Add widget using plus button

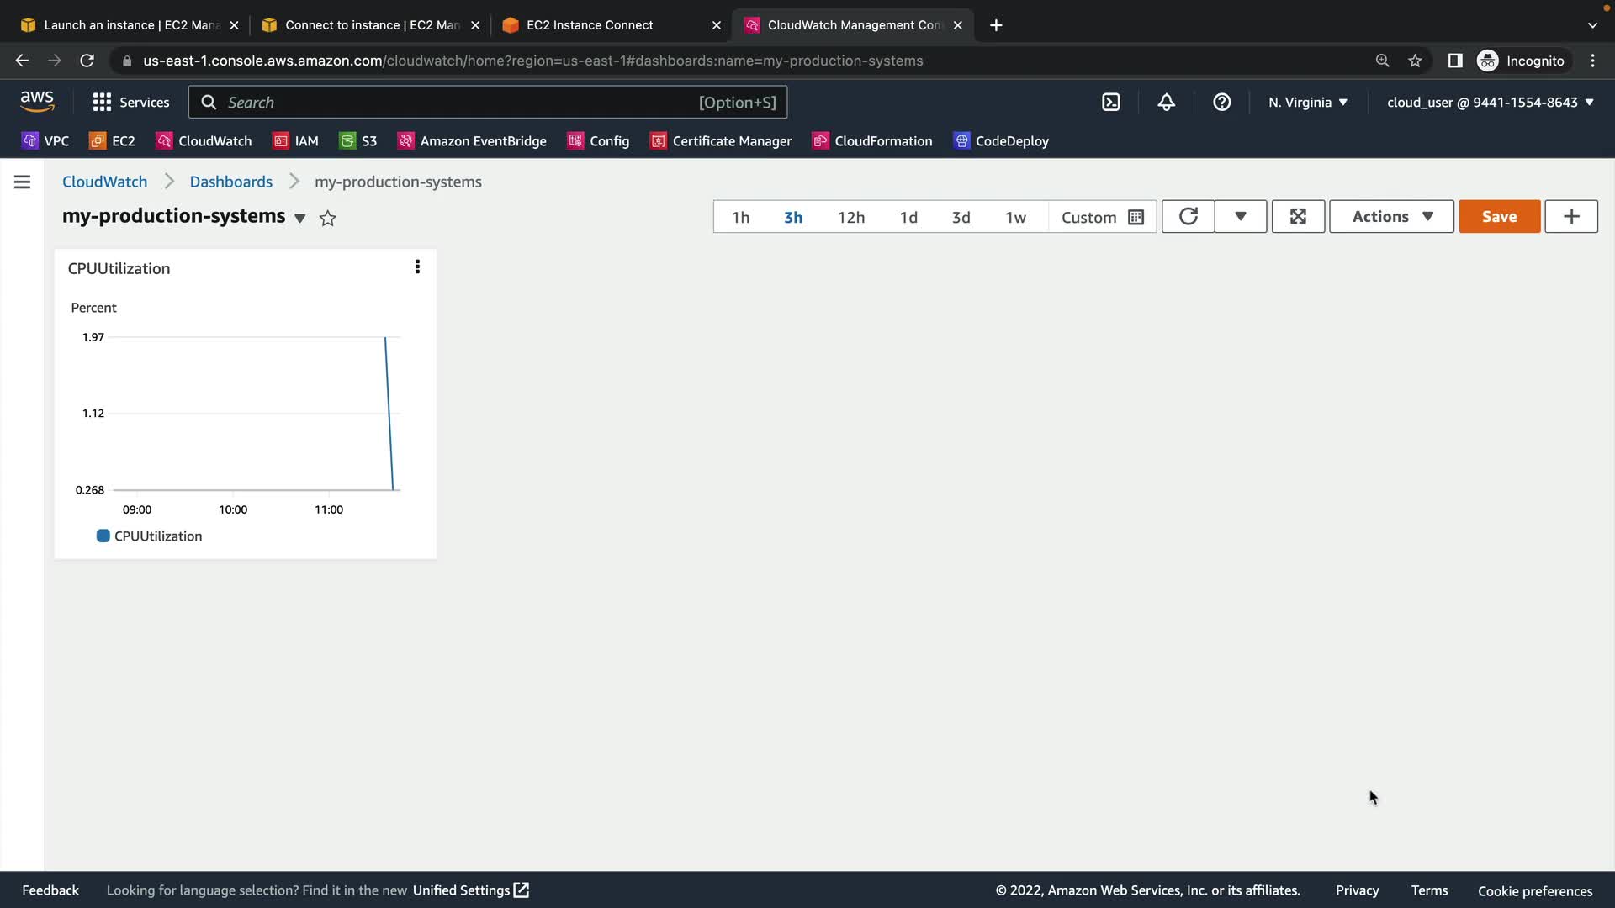pos(1570,217)
